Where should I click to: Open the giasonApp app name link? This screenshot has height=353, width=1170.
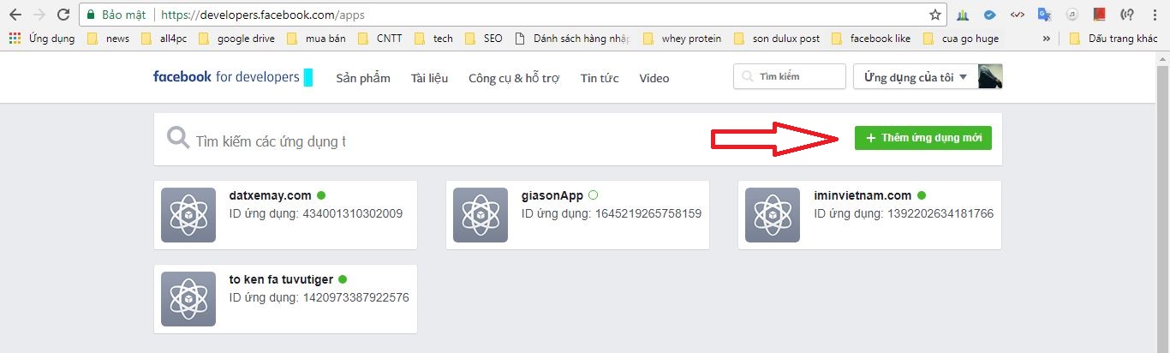(552, 195)
